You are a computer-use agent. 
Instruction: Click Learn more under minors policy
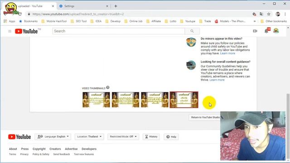pos(227,53)
